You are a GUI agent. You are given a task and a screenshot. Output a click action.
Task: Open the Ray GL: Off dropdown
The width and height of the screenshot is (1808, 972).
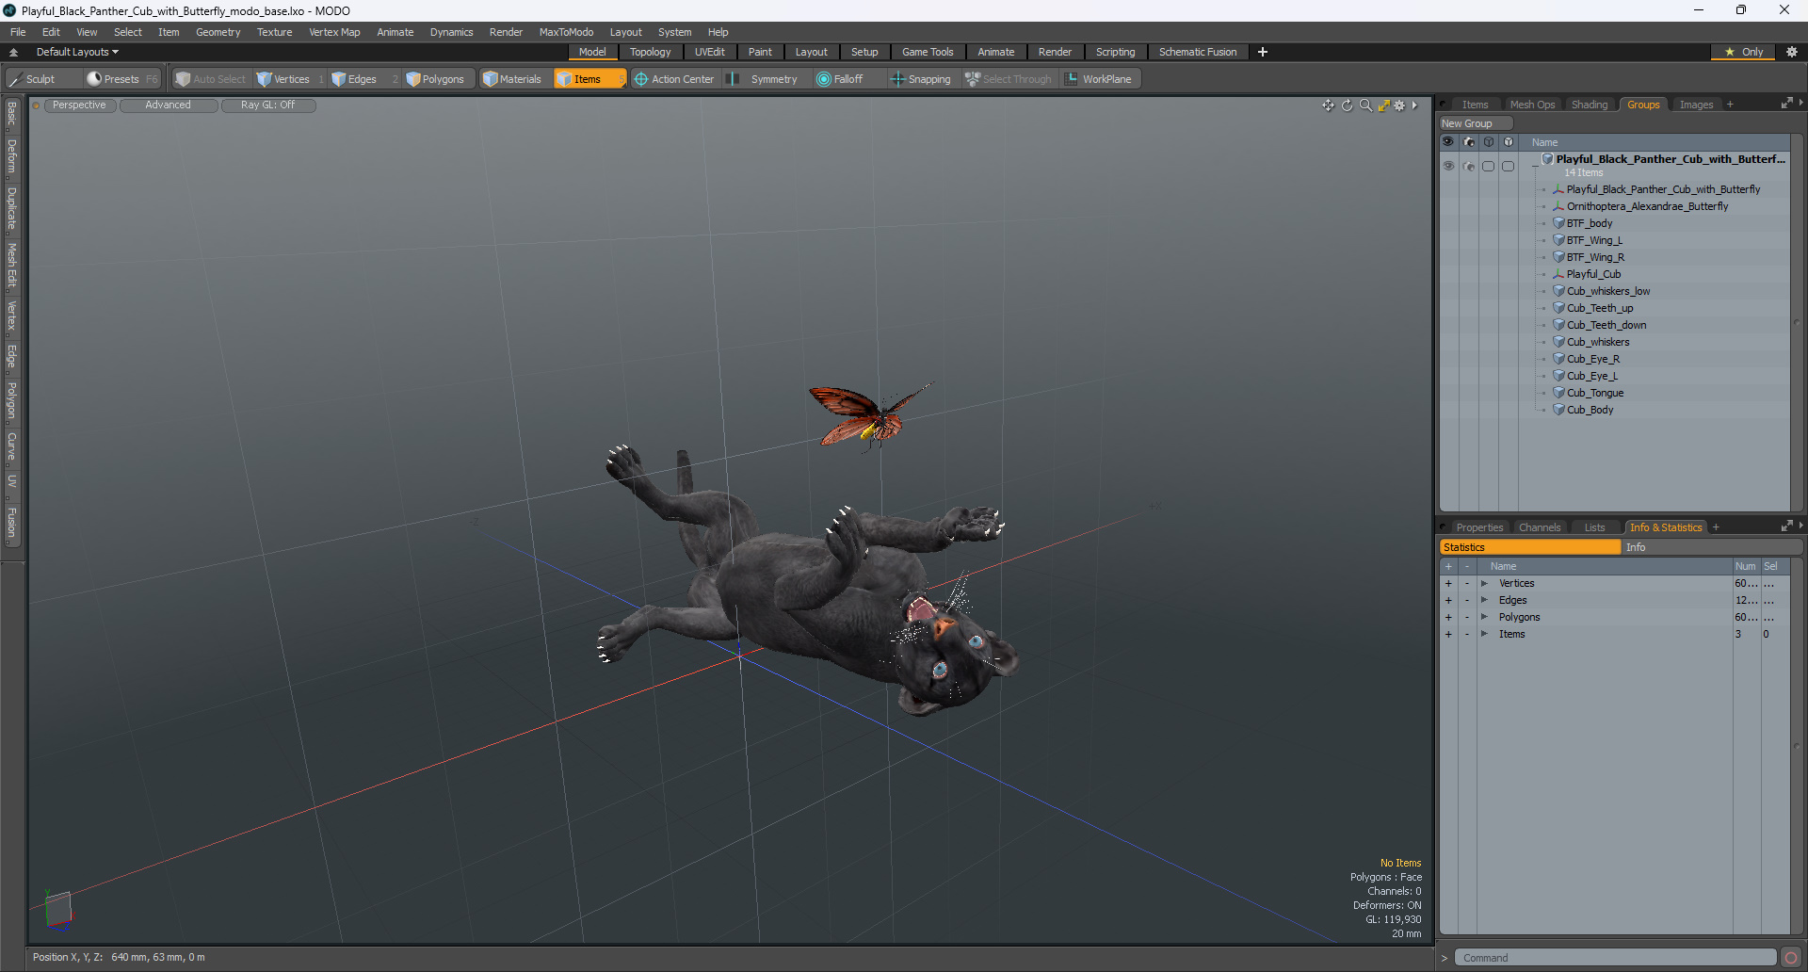pos(268,105)
